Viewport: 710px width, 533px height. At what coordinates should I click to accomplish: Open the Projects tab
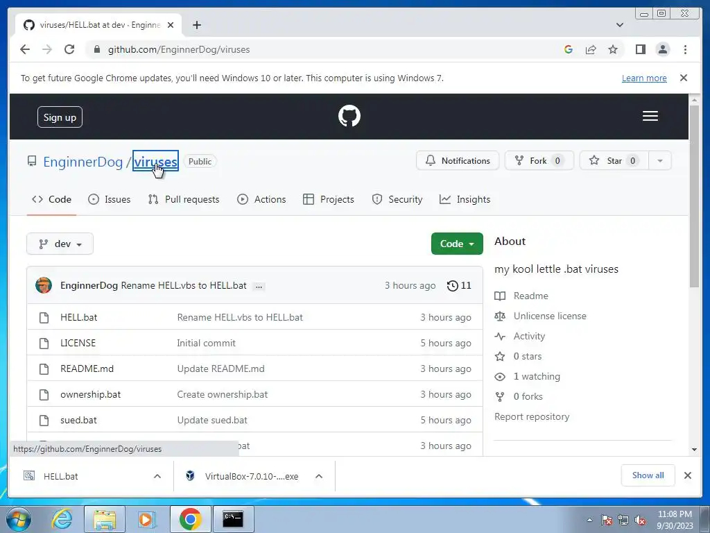329,199
